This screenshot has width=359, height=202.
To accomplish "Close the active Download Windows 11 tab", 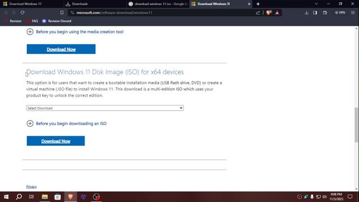I will point(249,4).
